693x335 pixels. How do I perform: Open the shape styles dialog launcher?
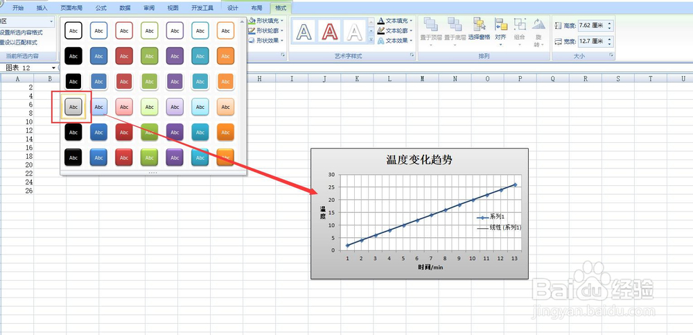(283, 55)
